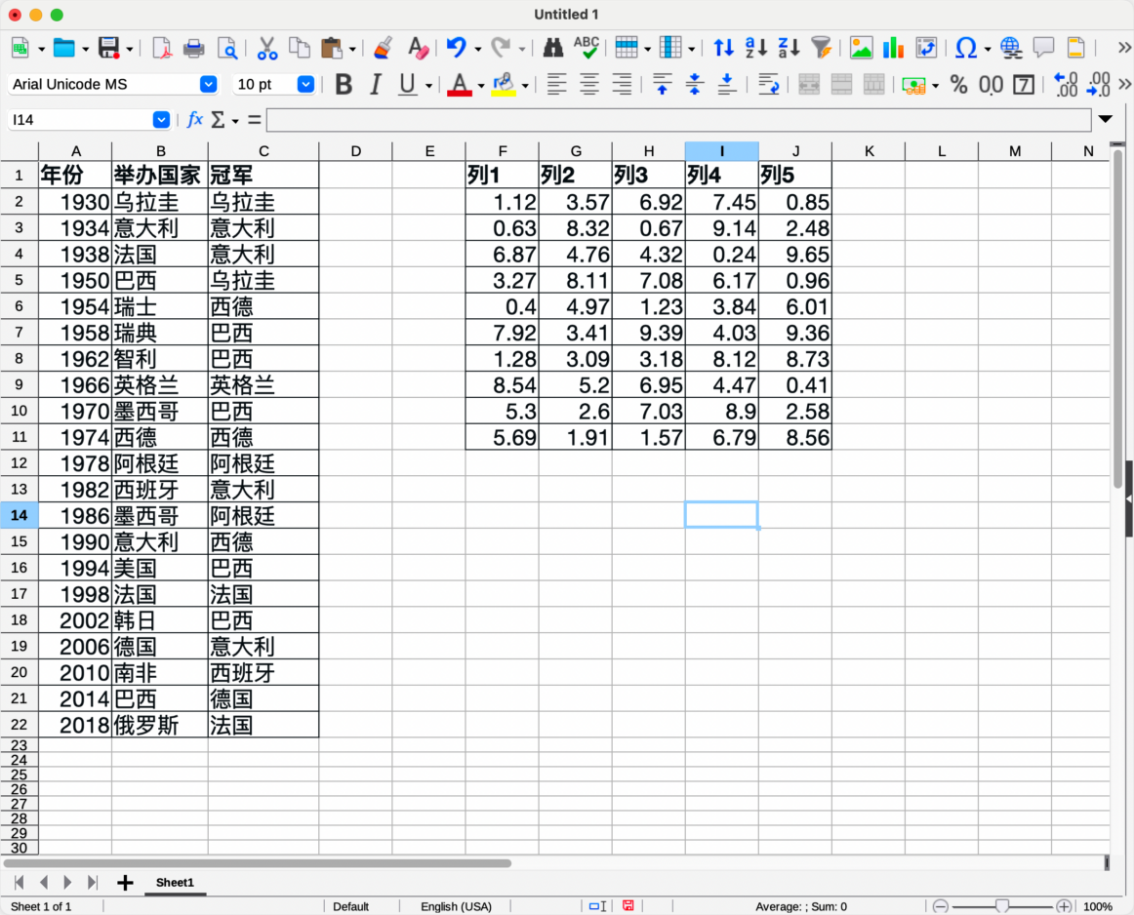
Task: Cut selection with the scissors icon
Action: click(x=266, y=49)
